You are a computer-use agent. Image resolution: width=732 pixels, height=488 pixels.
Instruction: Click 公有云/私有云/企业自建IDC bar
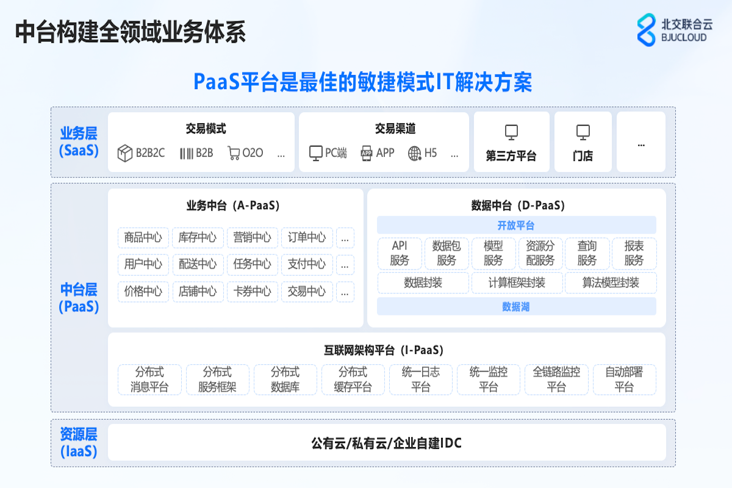[x=386, y=443]
